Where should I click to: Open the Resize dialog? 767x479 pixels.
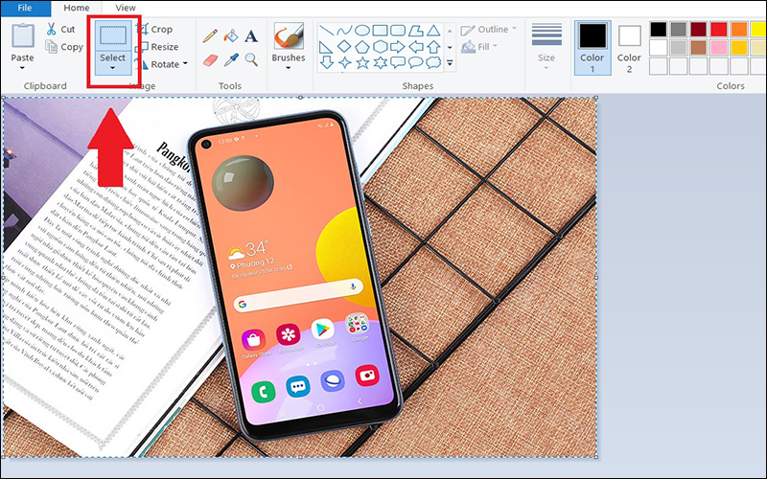click(x=156, y=47)
